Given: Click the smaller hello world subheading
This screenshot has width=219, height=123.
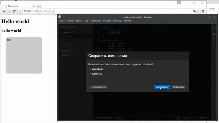Looking at the screenshot, I should click(x=11, y=30).
